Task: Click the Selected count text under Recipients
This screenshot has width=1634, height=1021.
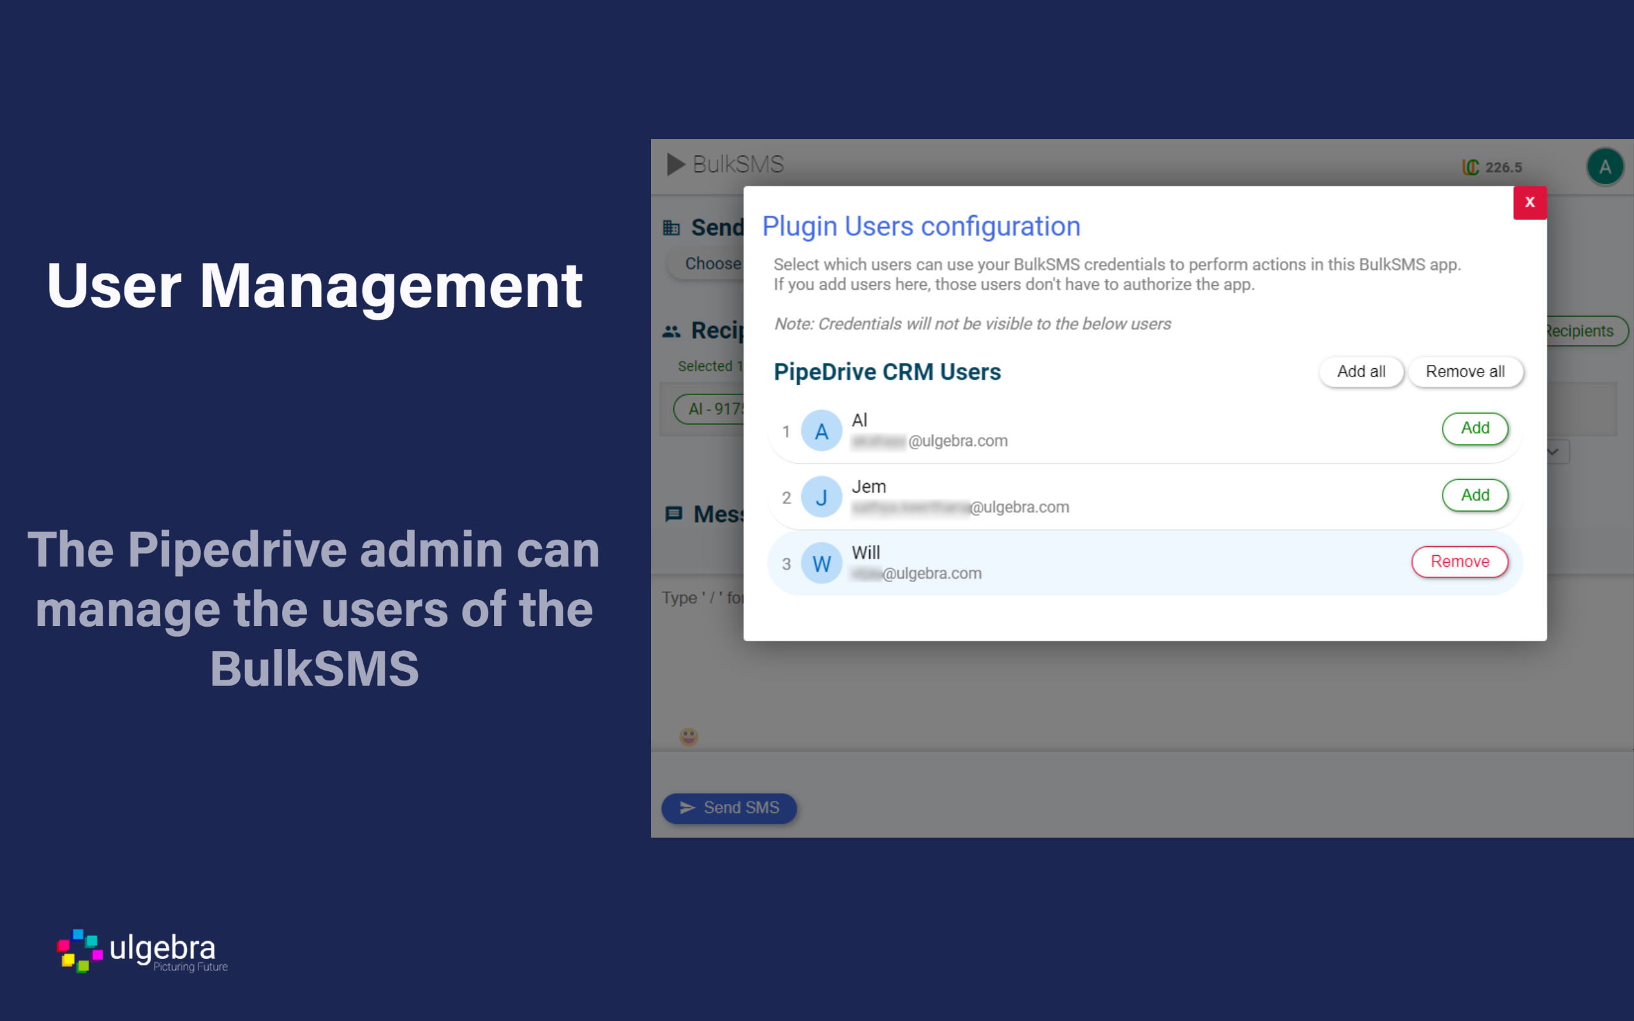Action: tap(710, 366)
